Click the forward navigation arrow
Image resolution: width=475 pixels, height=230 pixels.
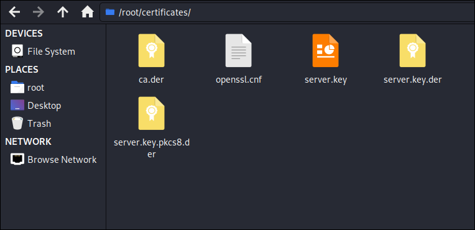click(39, 12)
